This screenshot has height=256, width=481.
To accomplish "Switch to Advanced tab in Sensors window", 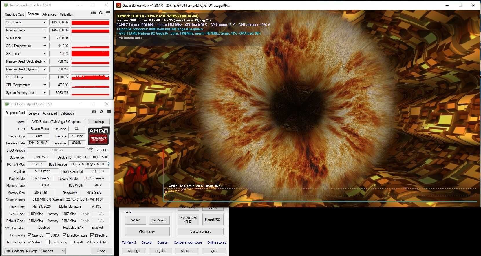I will 49,14.
